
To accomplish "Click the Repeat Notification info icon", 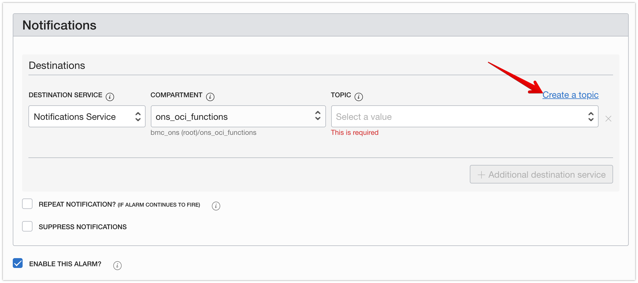I will tap(216, 206).
